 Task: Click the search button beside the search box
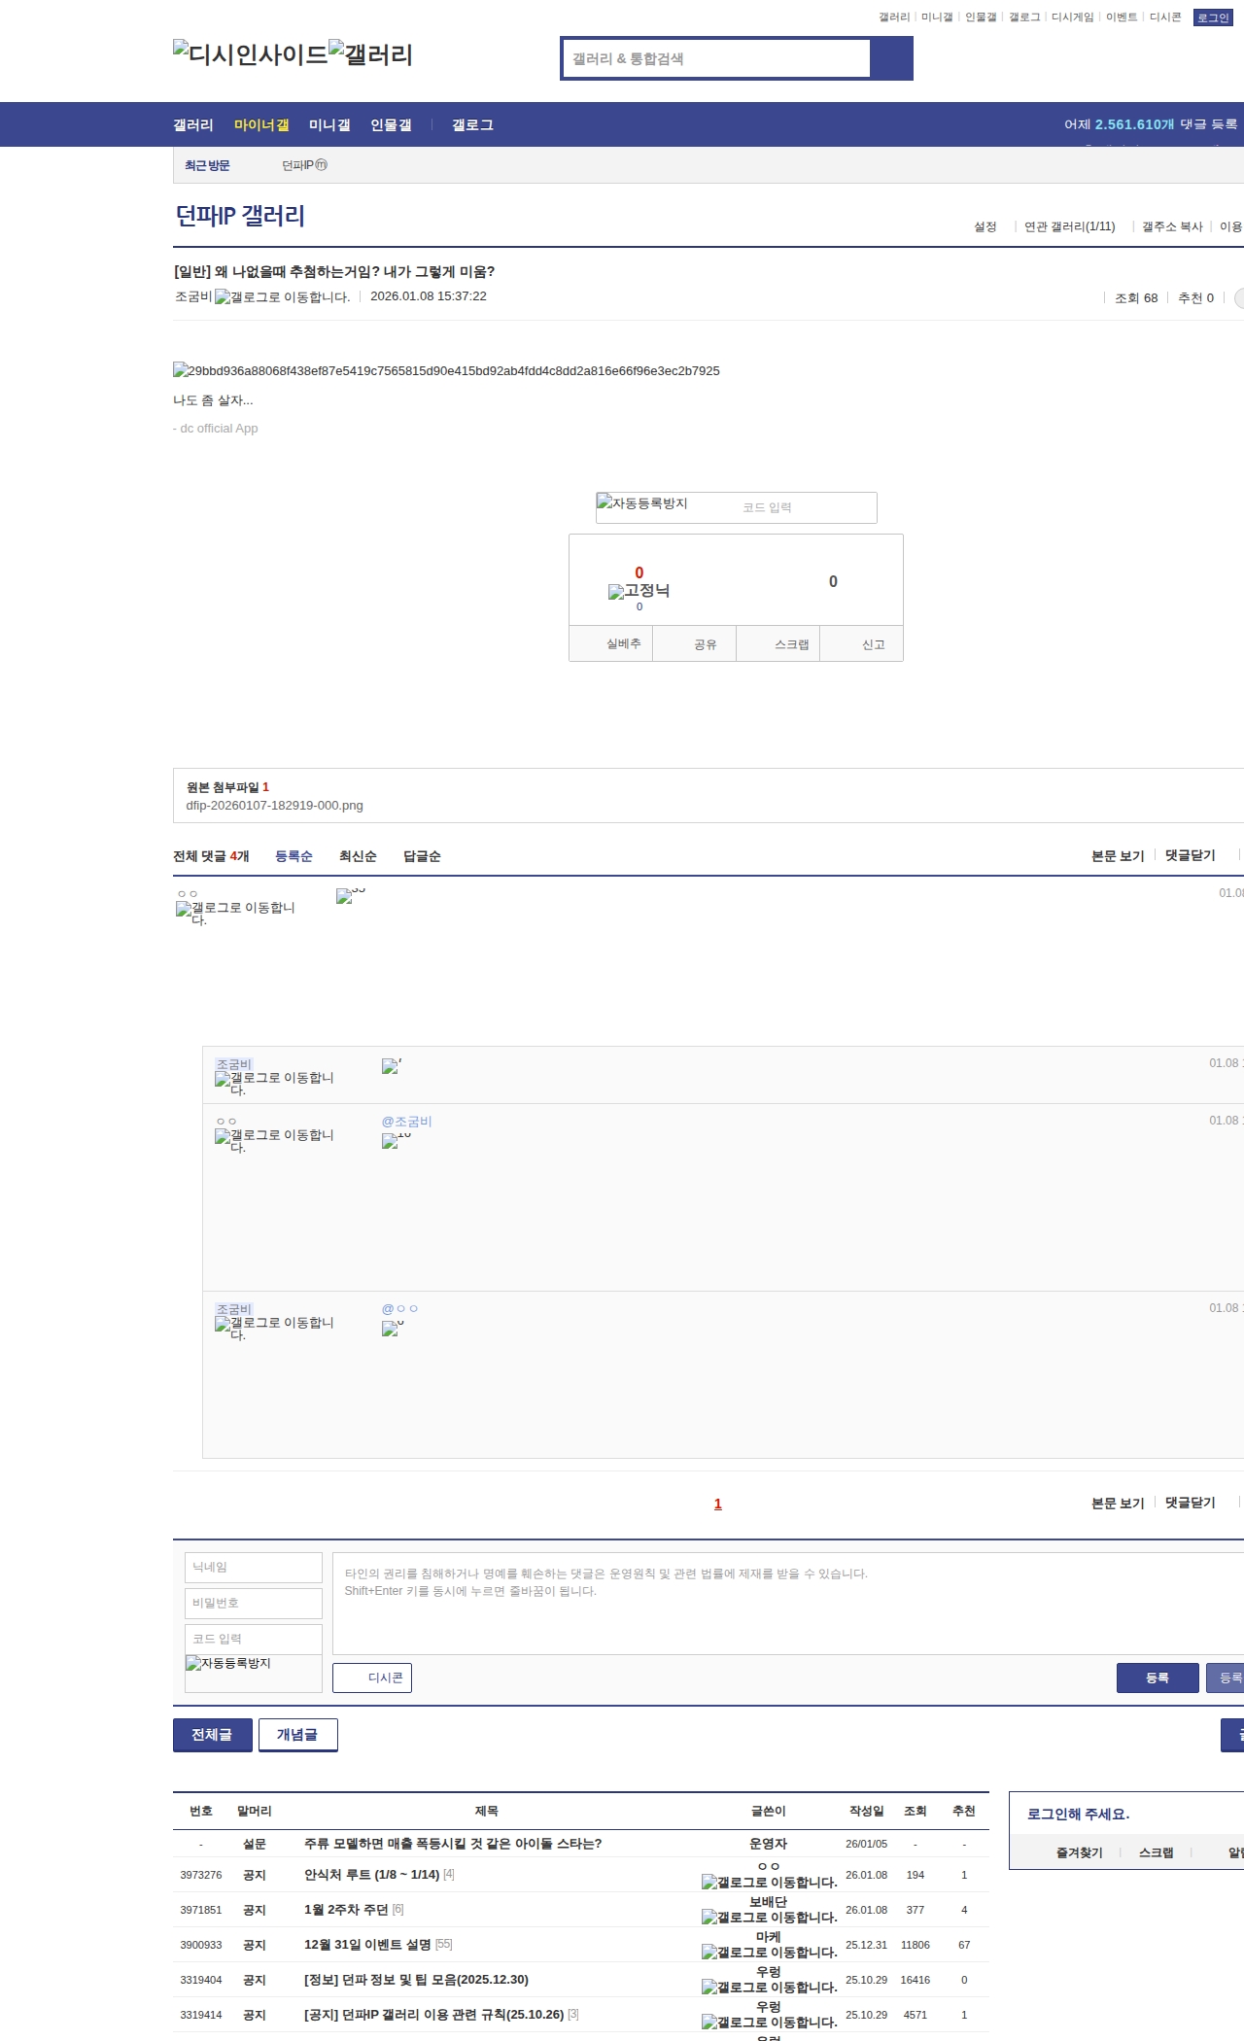[891, 58]
